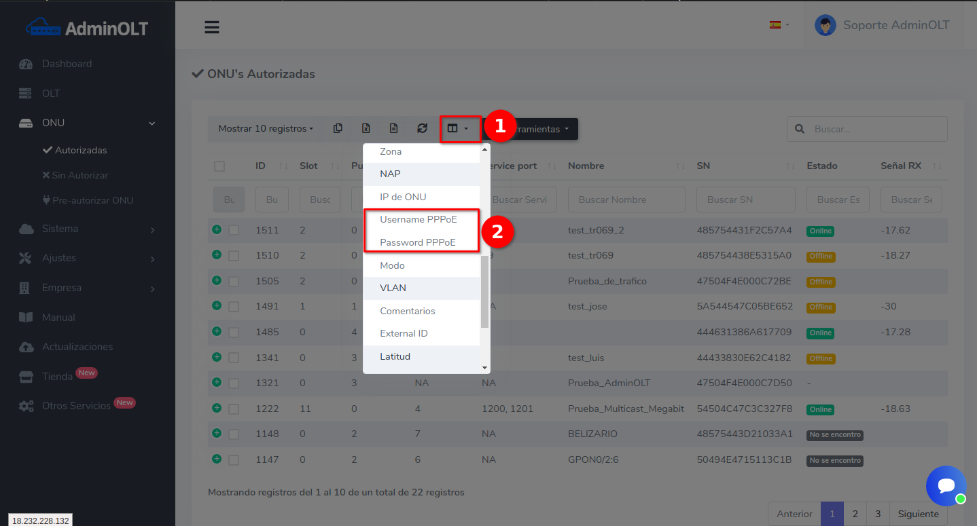The height and width of the screenshot is (526, 977).
Task: Open the column visibility dropdown
Action: (457, 128)
